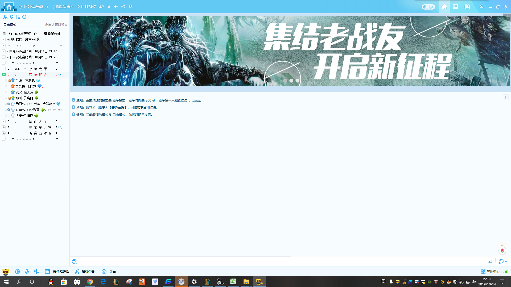
Task: Start broadcasting with the 开播 button
Action: [428, 7]
